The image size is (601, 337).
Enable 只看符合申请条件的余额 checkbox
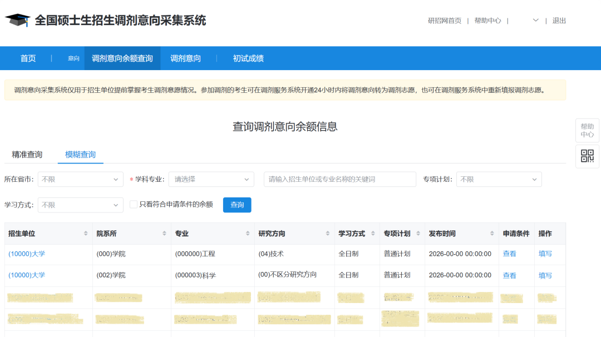coord(132,205)
